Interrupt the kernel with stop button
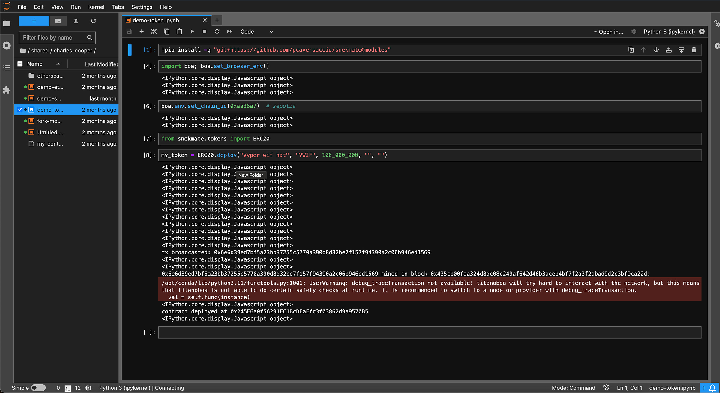 tap(205, 31)
